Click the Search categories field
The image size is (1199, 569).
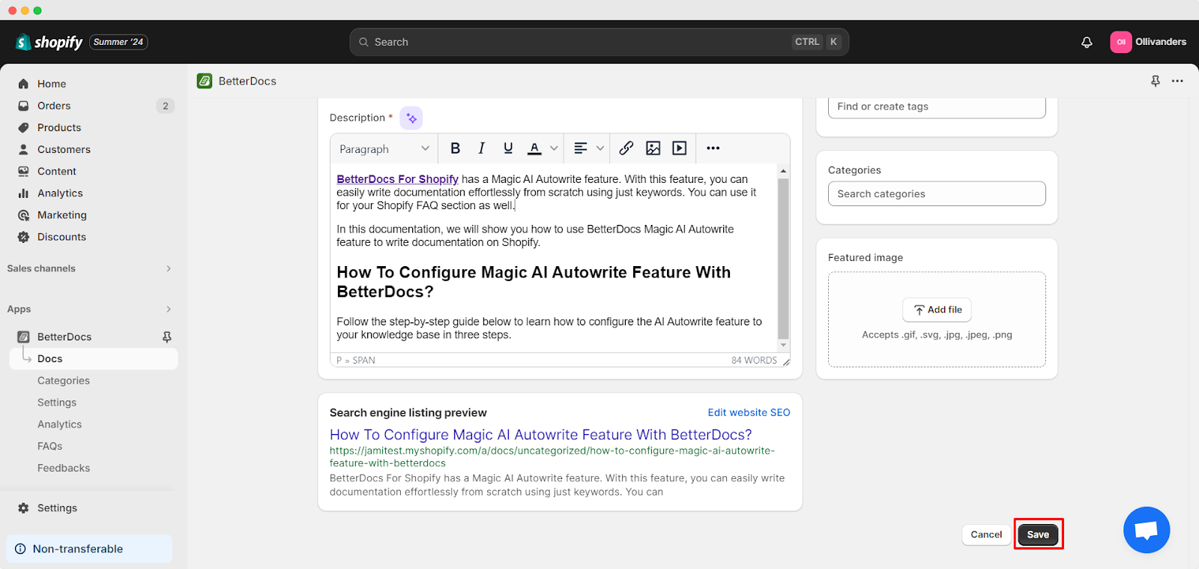tap(937, 193)
